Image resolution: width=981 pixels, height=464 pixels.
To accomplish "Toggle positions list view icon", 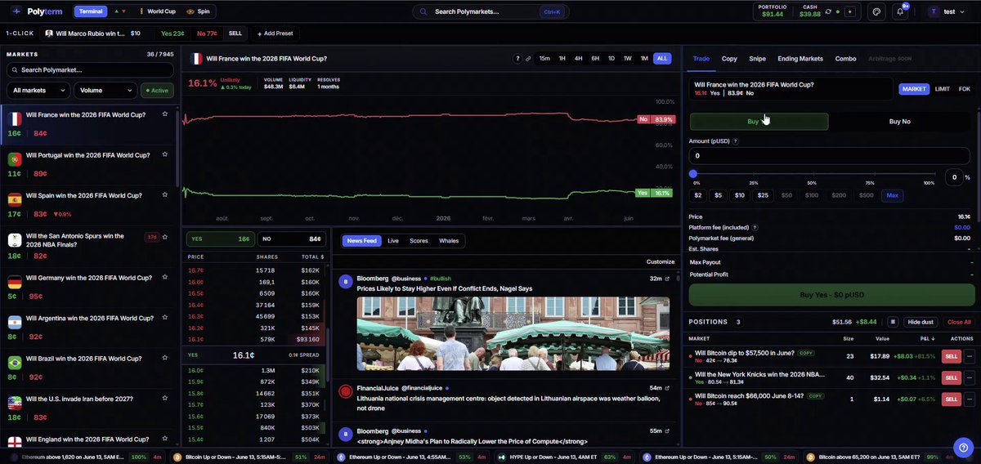I will tap(894, 322).
